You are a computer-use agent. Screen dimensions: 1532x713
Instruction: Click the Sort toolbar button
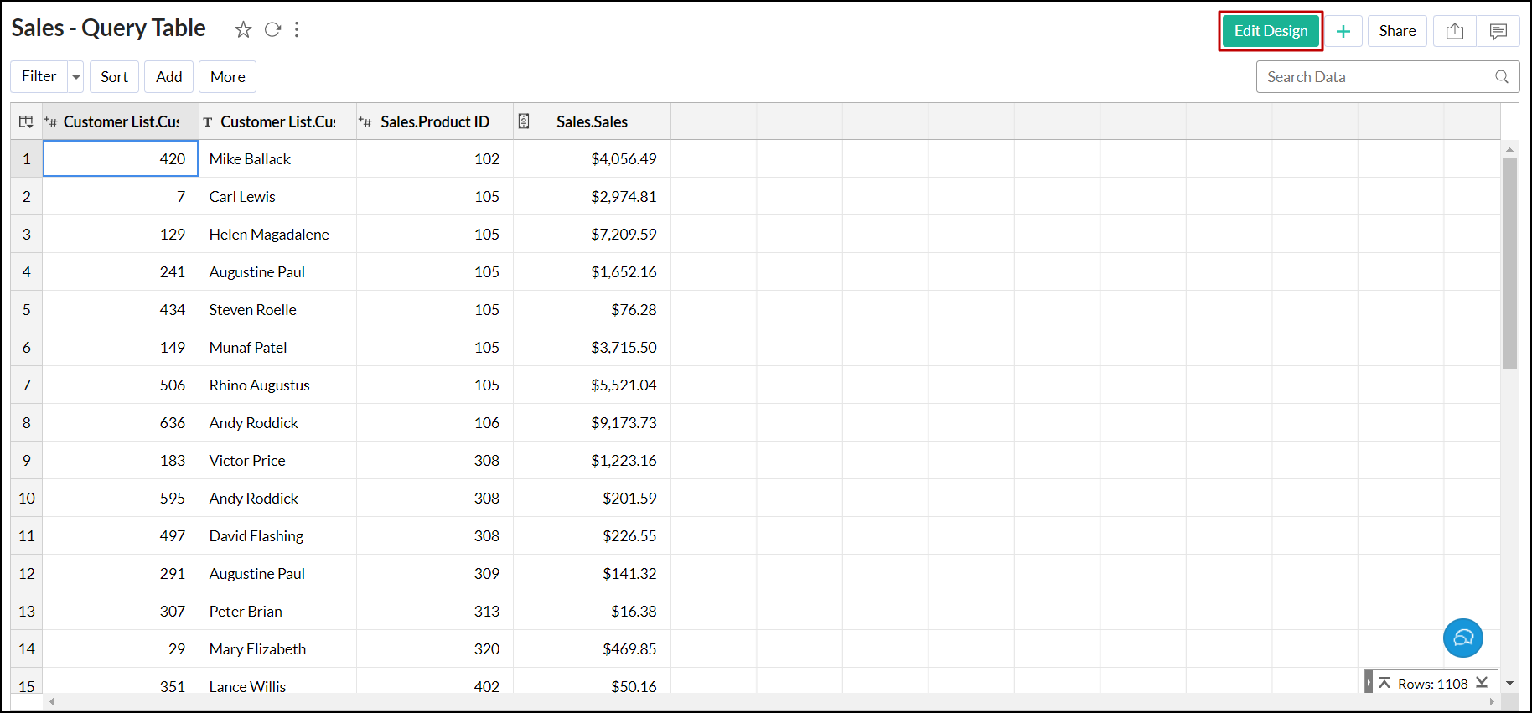click(x=114, y=77)
